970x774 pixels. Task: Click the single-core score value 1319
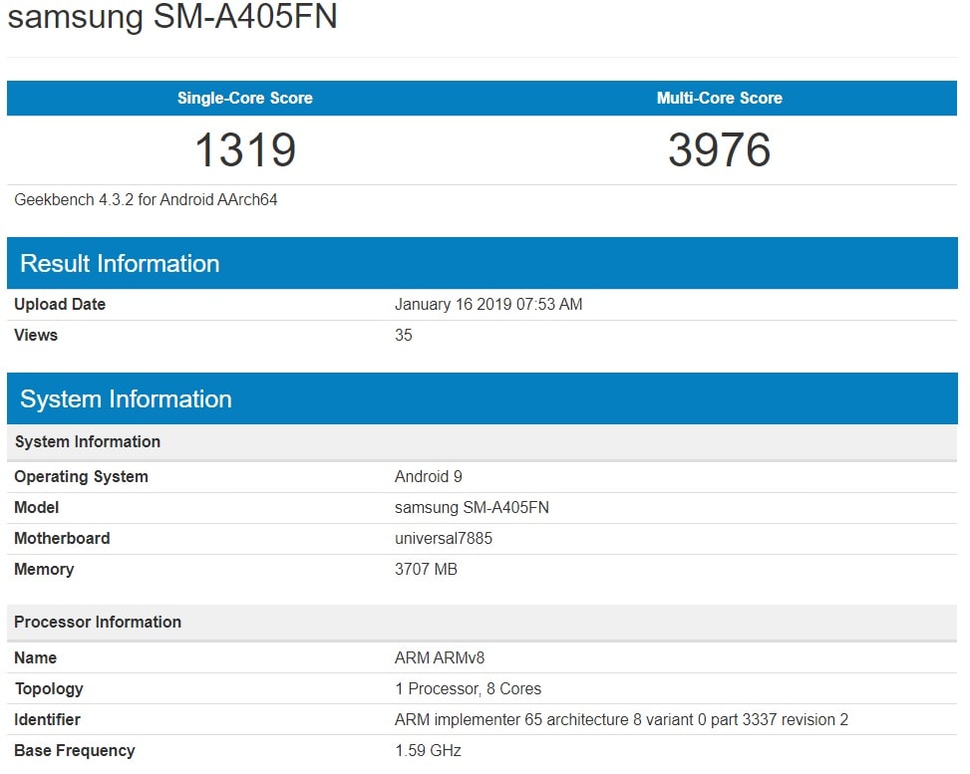[x=245, y=150]
